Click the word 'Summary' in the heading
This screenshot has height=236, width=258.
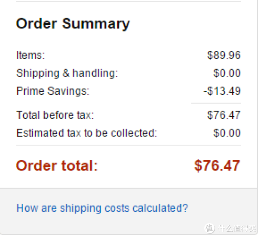coord(96,24)
